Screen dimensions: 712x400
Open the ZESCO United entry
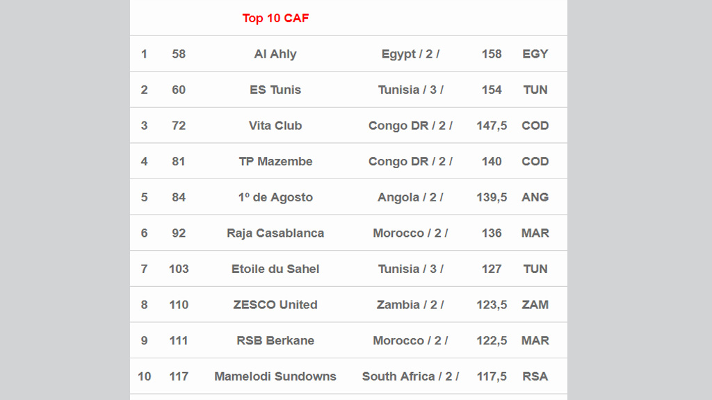275,305
